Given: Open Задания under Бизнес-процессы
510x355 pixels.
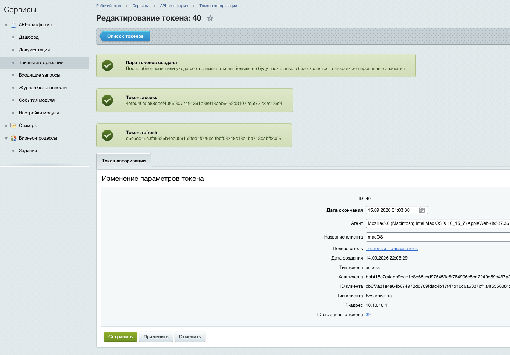Looking at the screenshot, I should (28, 151).
